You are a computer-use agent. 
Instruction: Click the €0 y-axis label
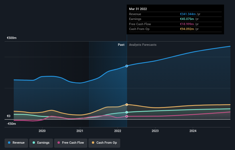pos(9,116)
